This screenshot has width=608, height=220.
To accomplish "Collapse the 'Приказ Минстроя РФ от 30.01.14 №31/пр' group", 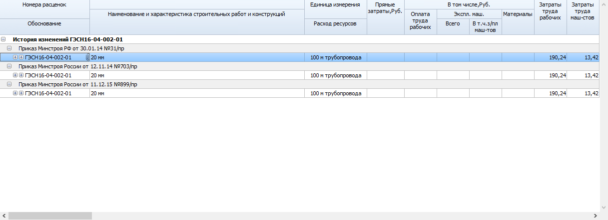I will [x=9, y=48].
